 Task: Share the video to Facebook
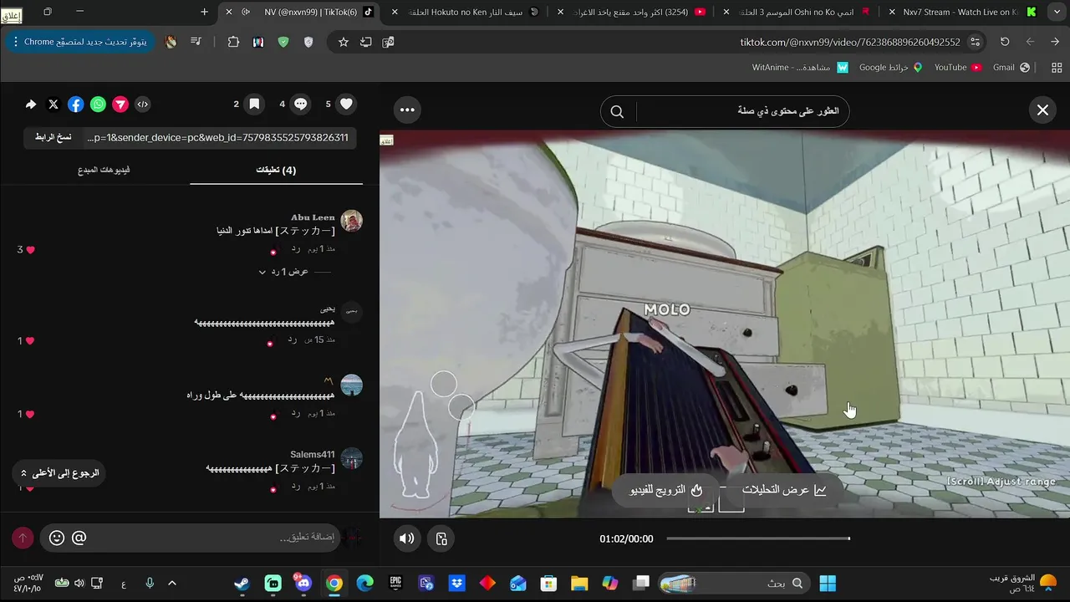(x=75, y=105)
